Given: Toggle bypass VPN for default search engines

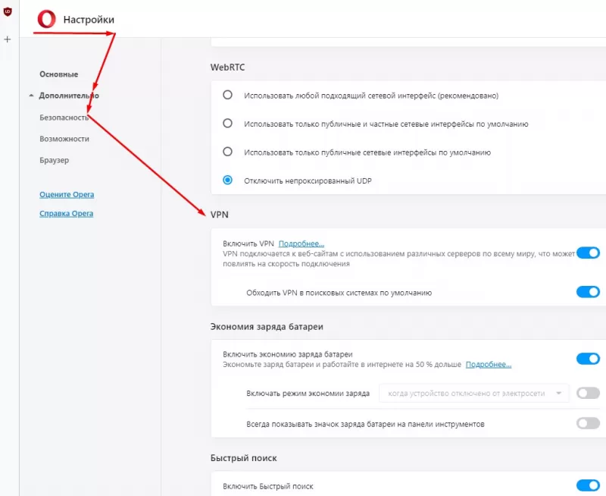Looking at the screenshot, I should [x=588, y=292].
